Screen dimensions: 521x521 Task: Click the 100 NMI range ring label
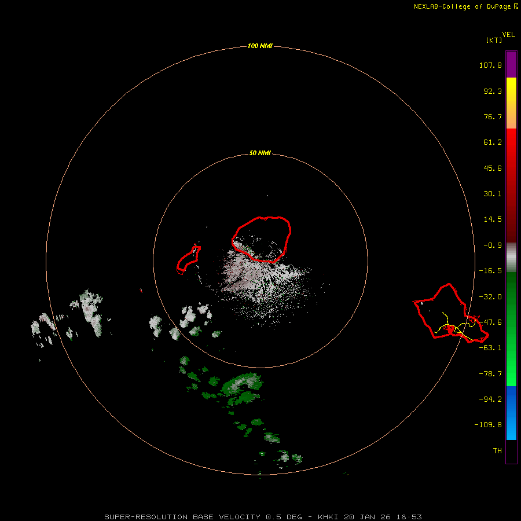point(260,46)
